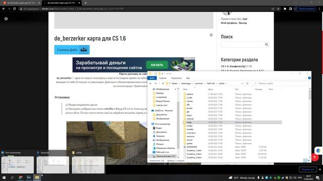The width and height of the screenshot is (323, 181).
Task: Click the Этот компьютер taskbar preview thumbnail
Action: pos(18,164)
